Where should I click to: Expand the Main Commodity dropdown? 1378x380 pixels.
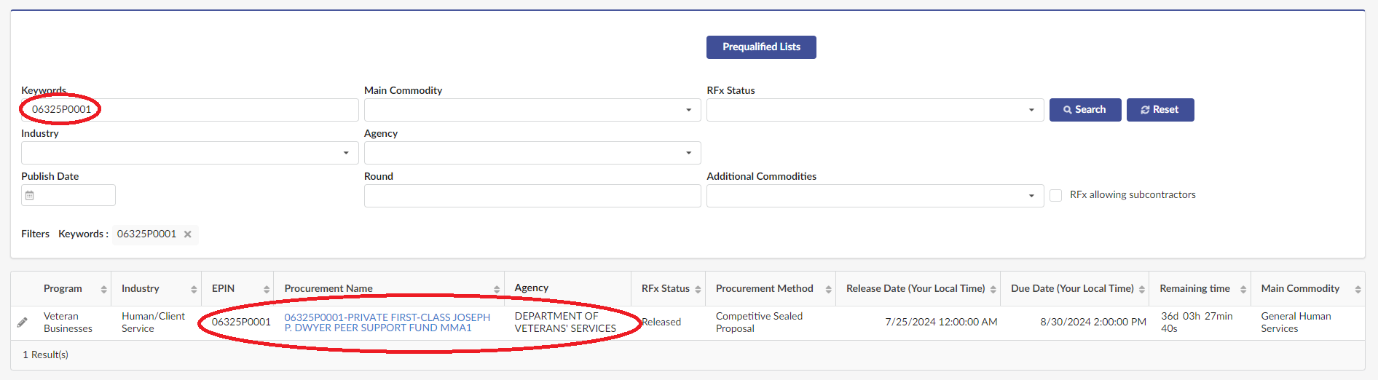(x=688, y=110)
